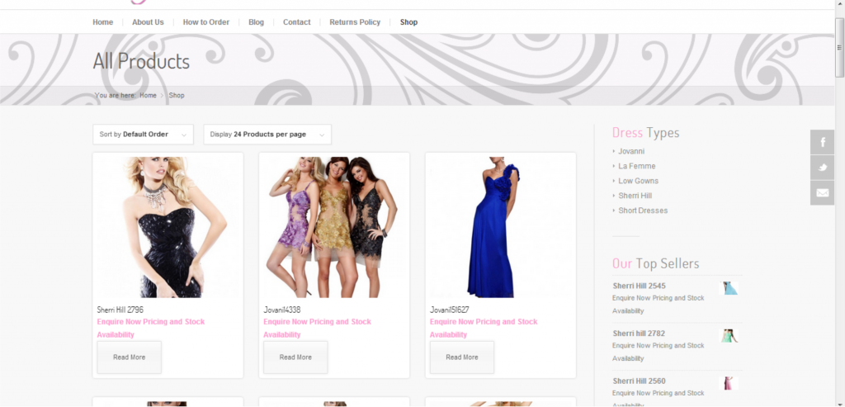Open the Twitter social sidebar icon

tap(822, 168)
